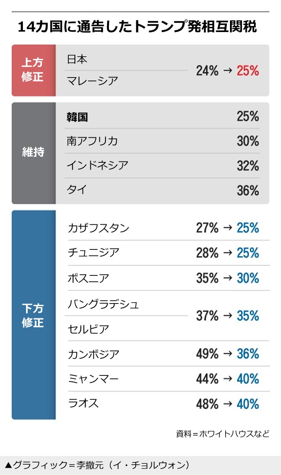Click the ミャンマー row label
This screenshot has width=281, height=475.
[93, 379]
